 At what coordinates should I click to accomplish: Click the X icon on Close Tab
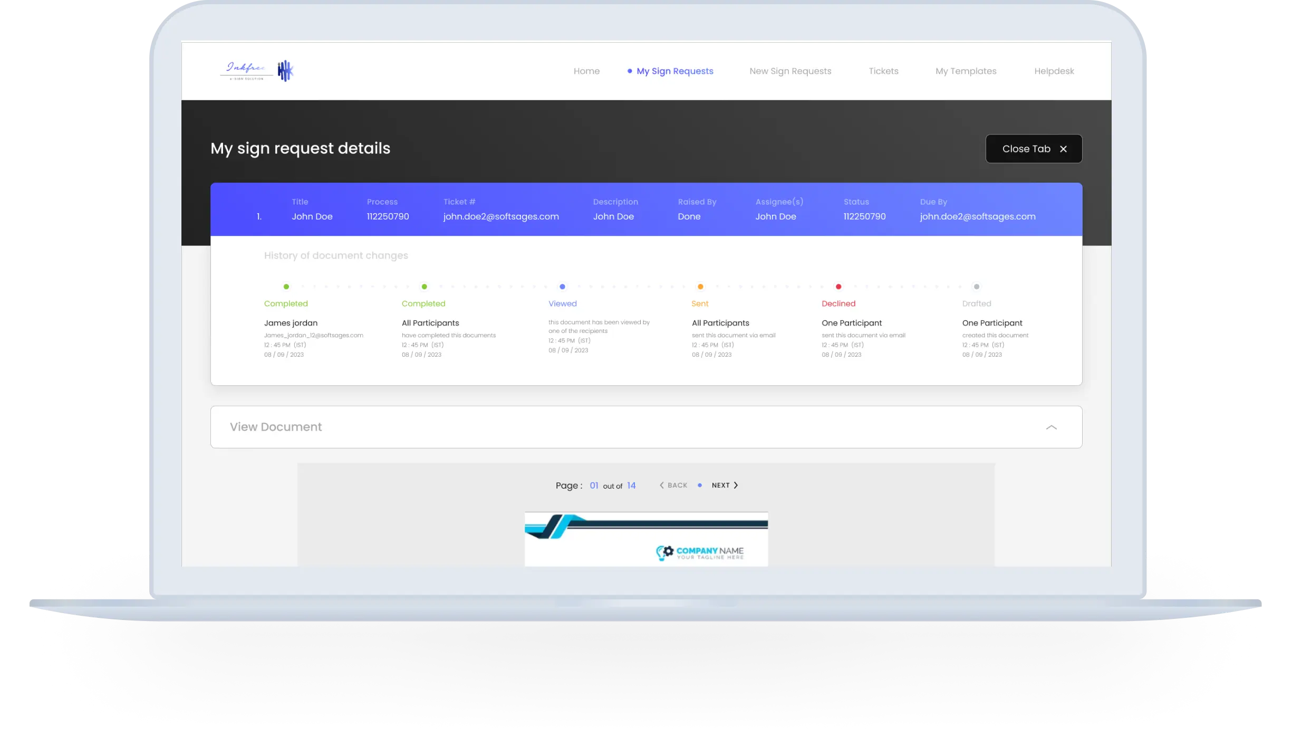coord(1063,149)
